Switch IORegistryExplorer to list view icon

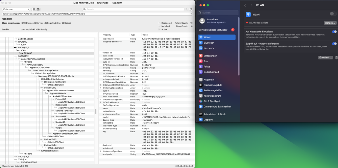[33, 9]
